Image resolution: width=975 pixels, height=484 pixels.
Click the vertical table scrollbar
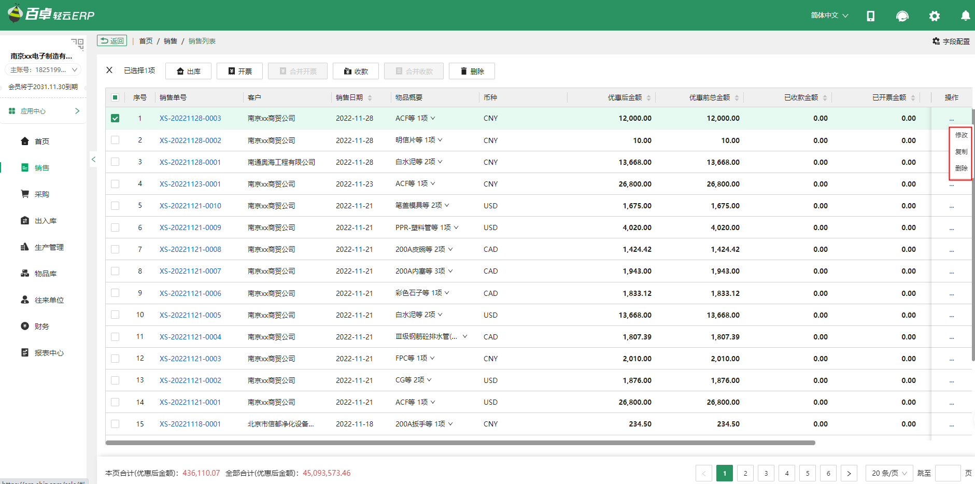pos(973,235)
